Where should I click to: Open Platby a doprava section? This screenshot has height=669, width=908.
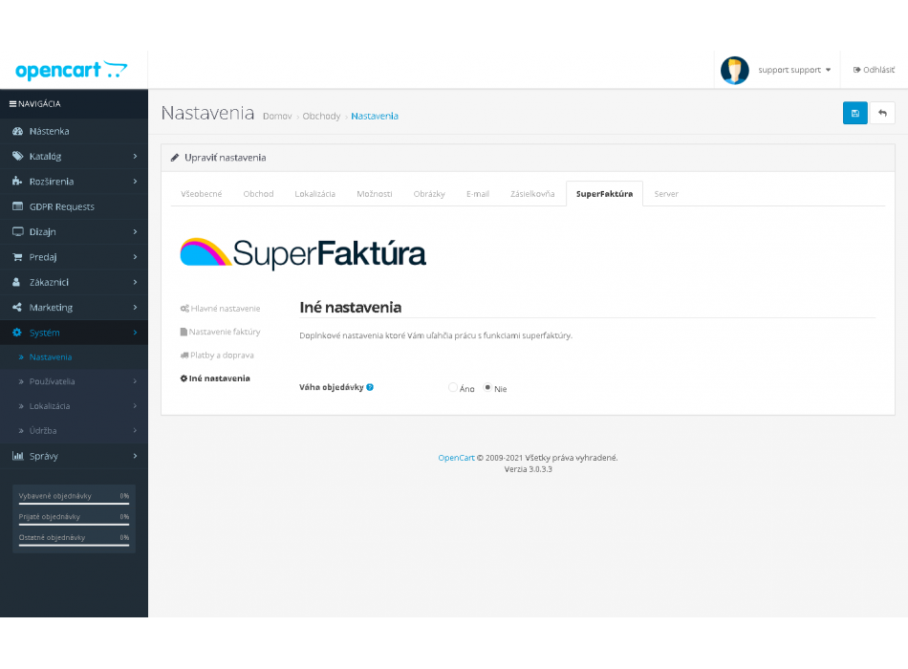[x=217, y=356]
